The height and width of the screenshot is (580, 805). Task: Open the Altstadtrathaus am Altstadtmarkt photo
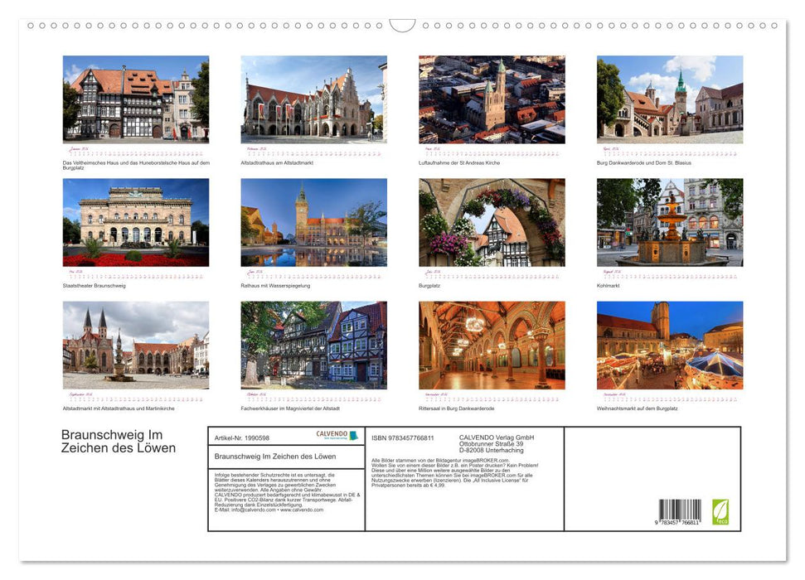pos(316,101)
